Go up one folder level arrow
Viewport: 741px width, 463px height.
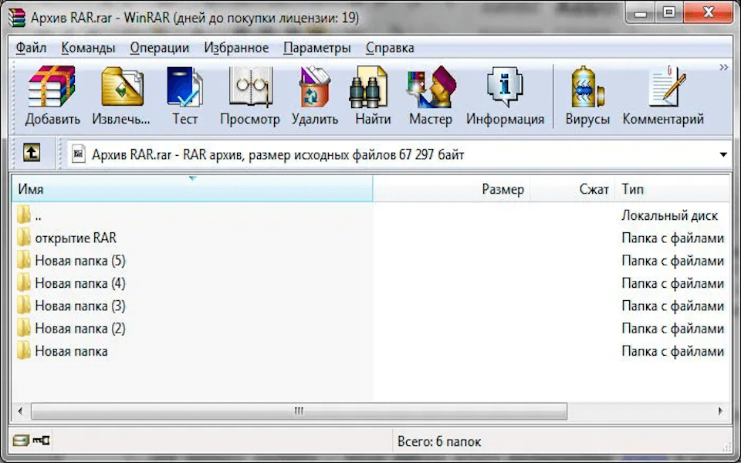coord(32,153)
